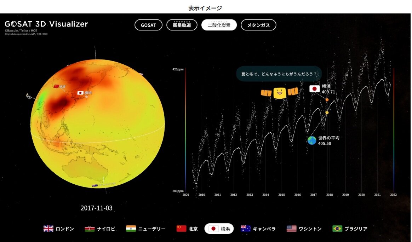Click the 表示イメージ heading text
The height and width of the screenshot is (242, 412).
(x=205, y=8)
